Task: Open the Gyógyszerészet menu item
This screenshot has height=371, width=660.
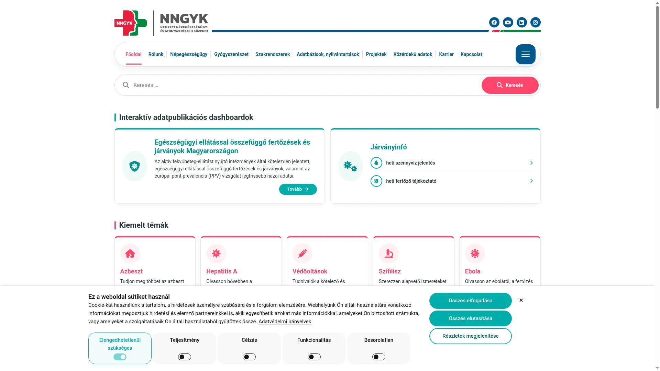Action: pyautogui.click(x=231, y=54)
